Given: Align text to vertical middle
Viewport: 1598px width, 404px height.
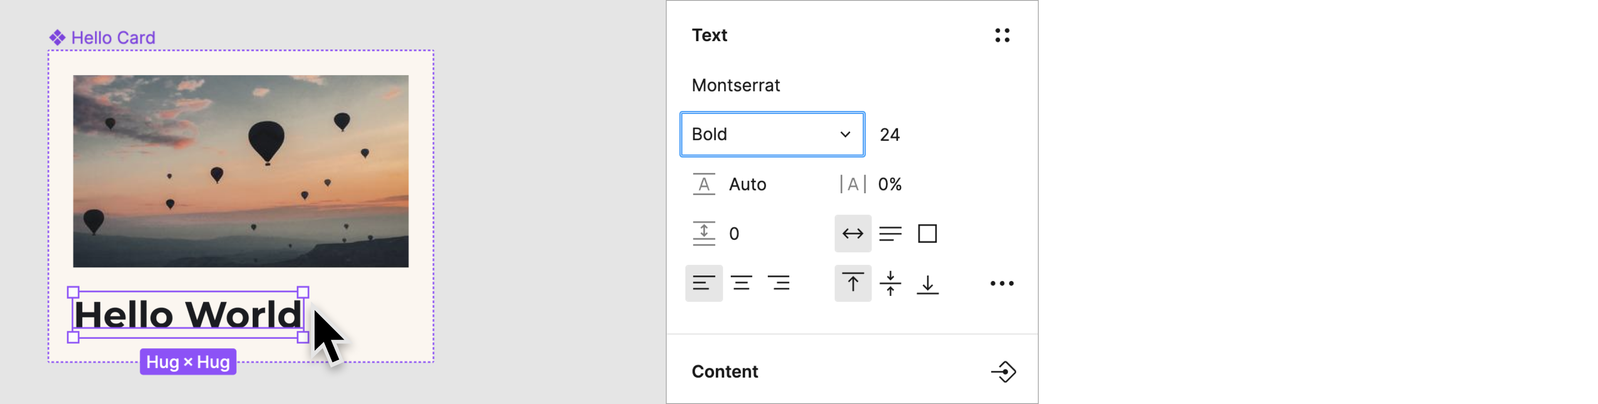Looking at the screenshot, I should (x=890, y=283).
